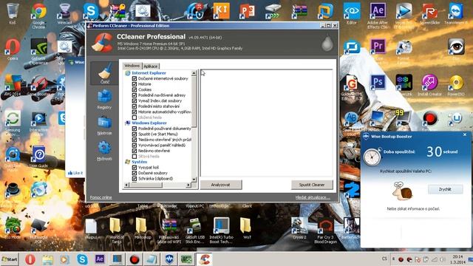473x266 pixels.
Task: Toggle Poslední navštívené adresy checkbox
Action: [135, 95]
